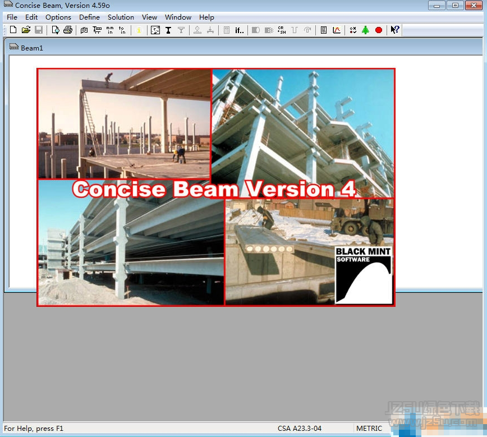The width and height of the screenshot is (487, 437).
Task: Activate context help arrow question icon
Action: [395, 30]
